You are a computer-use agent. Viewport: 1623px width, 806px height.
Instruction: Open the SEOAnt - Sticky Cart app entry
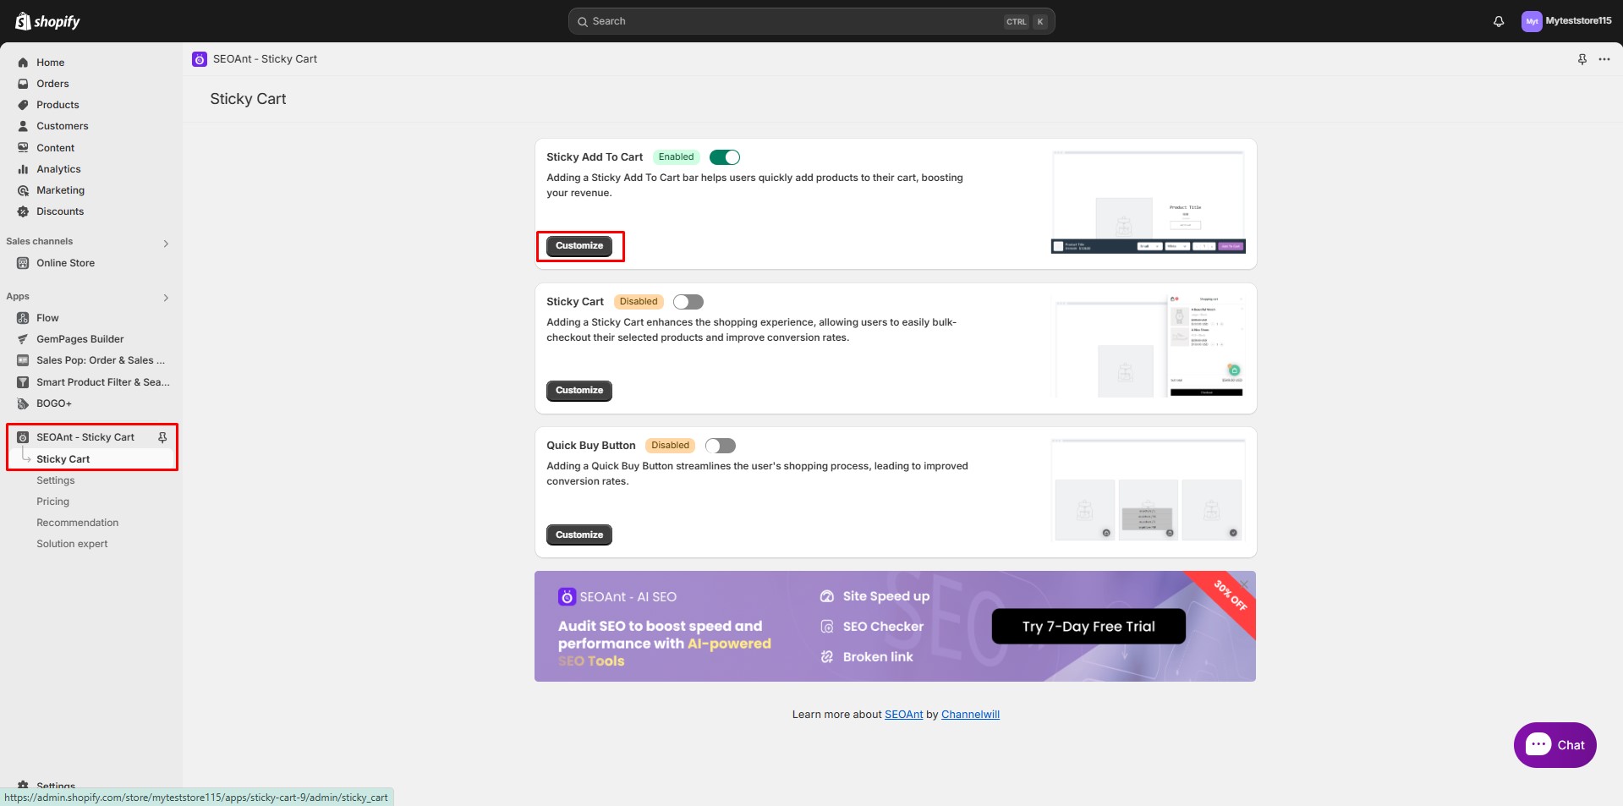85,437
